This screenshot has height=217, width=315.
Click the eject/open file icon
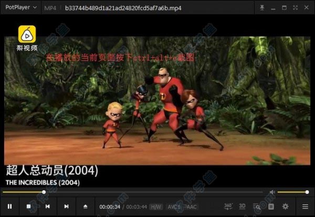(85, 206)
